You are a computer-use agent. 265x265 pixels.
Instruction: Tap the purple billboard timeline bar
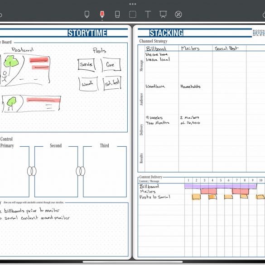pyautogui.click(x=221, y=186)
